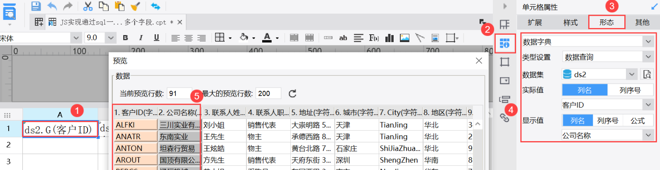The height and width of the screenshot is (170, 660).
Task: Select 列名 for 实际值
Action: pos(585,90)
